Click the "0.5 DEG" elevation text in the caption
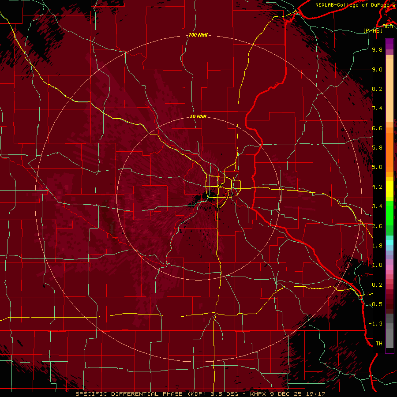The width and height of the screenshot is (397, 397). (225, 394)
